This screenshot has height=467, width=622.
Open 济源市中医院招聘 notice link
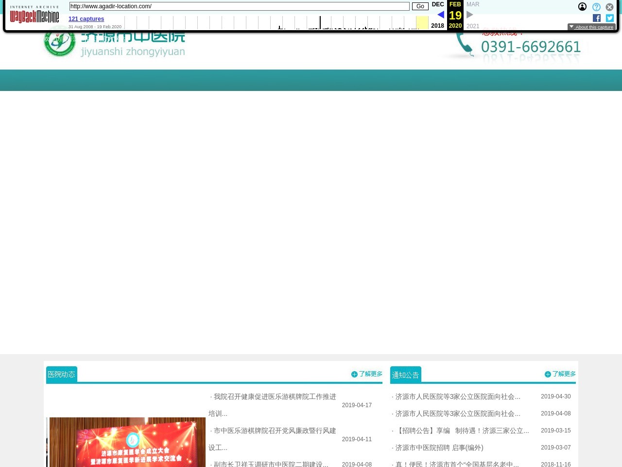pos(439,448)
